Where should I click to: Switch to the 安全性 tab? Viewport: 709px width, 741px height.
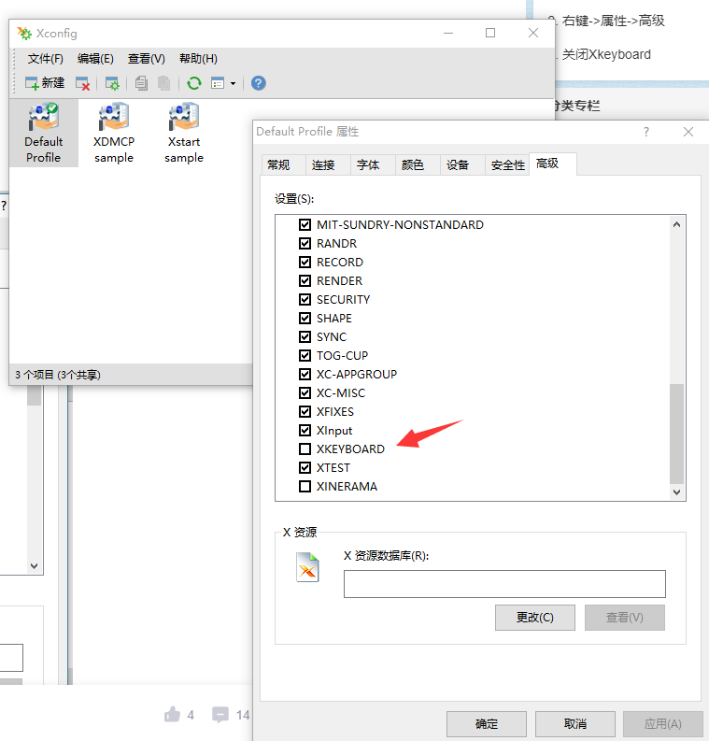coord(508,165)
